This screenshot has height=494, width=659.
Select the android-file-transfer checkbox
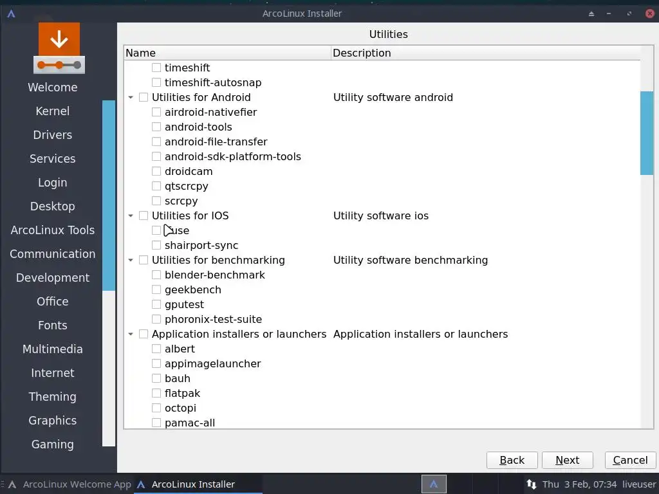pyautogui.click(x=156, y=142)
